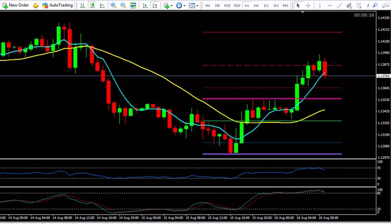This screenshot has width=391, height=224.
Task: Switch chart to bar chart mode
Action: (82, 5)
